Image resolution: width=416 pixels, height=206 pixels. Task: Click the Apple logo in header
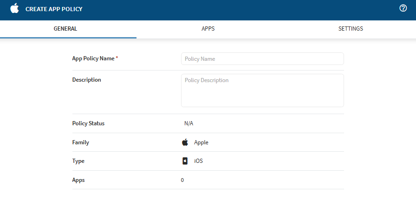point(14,8)
